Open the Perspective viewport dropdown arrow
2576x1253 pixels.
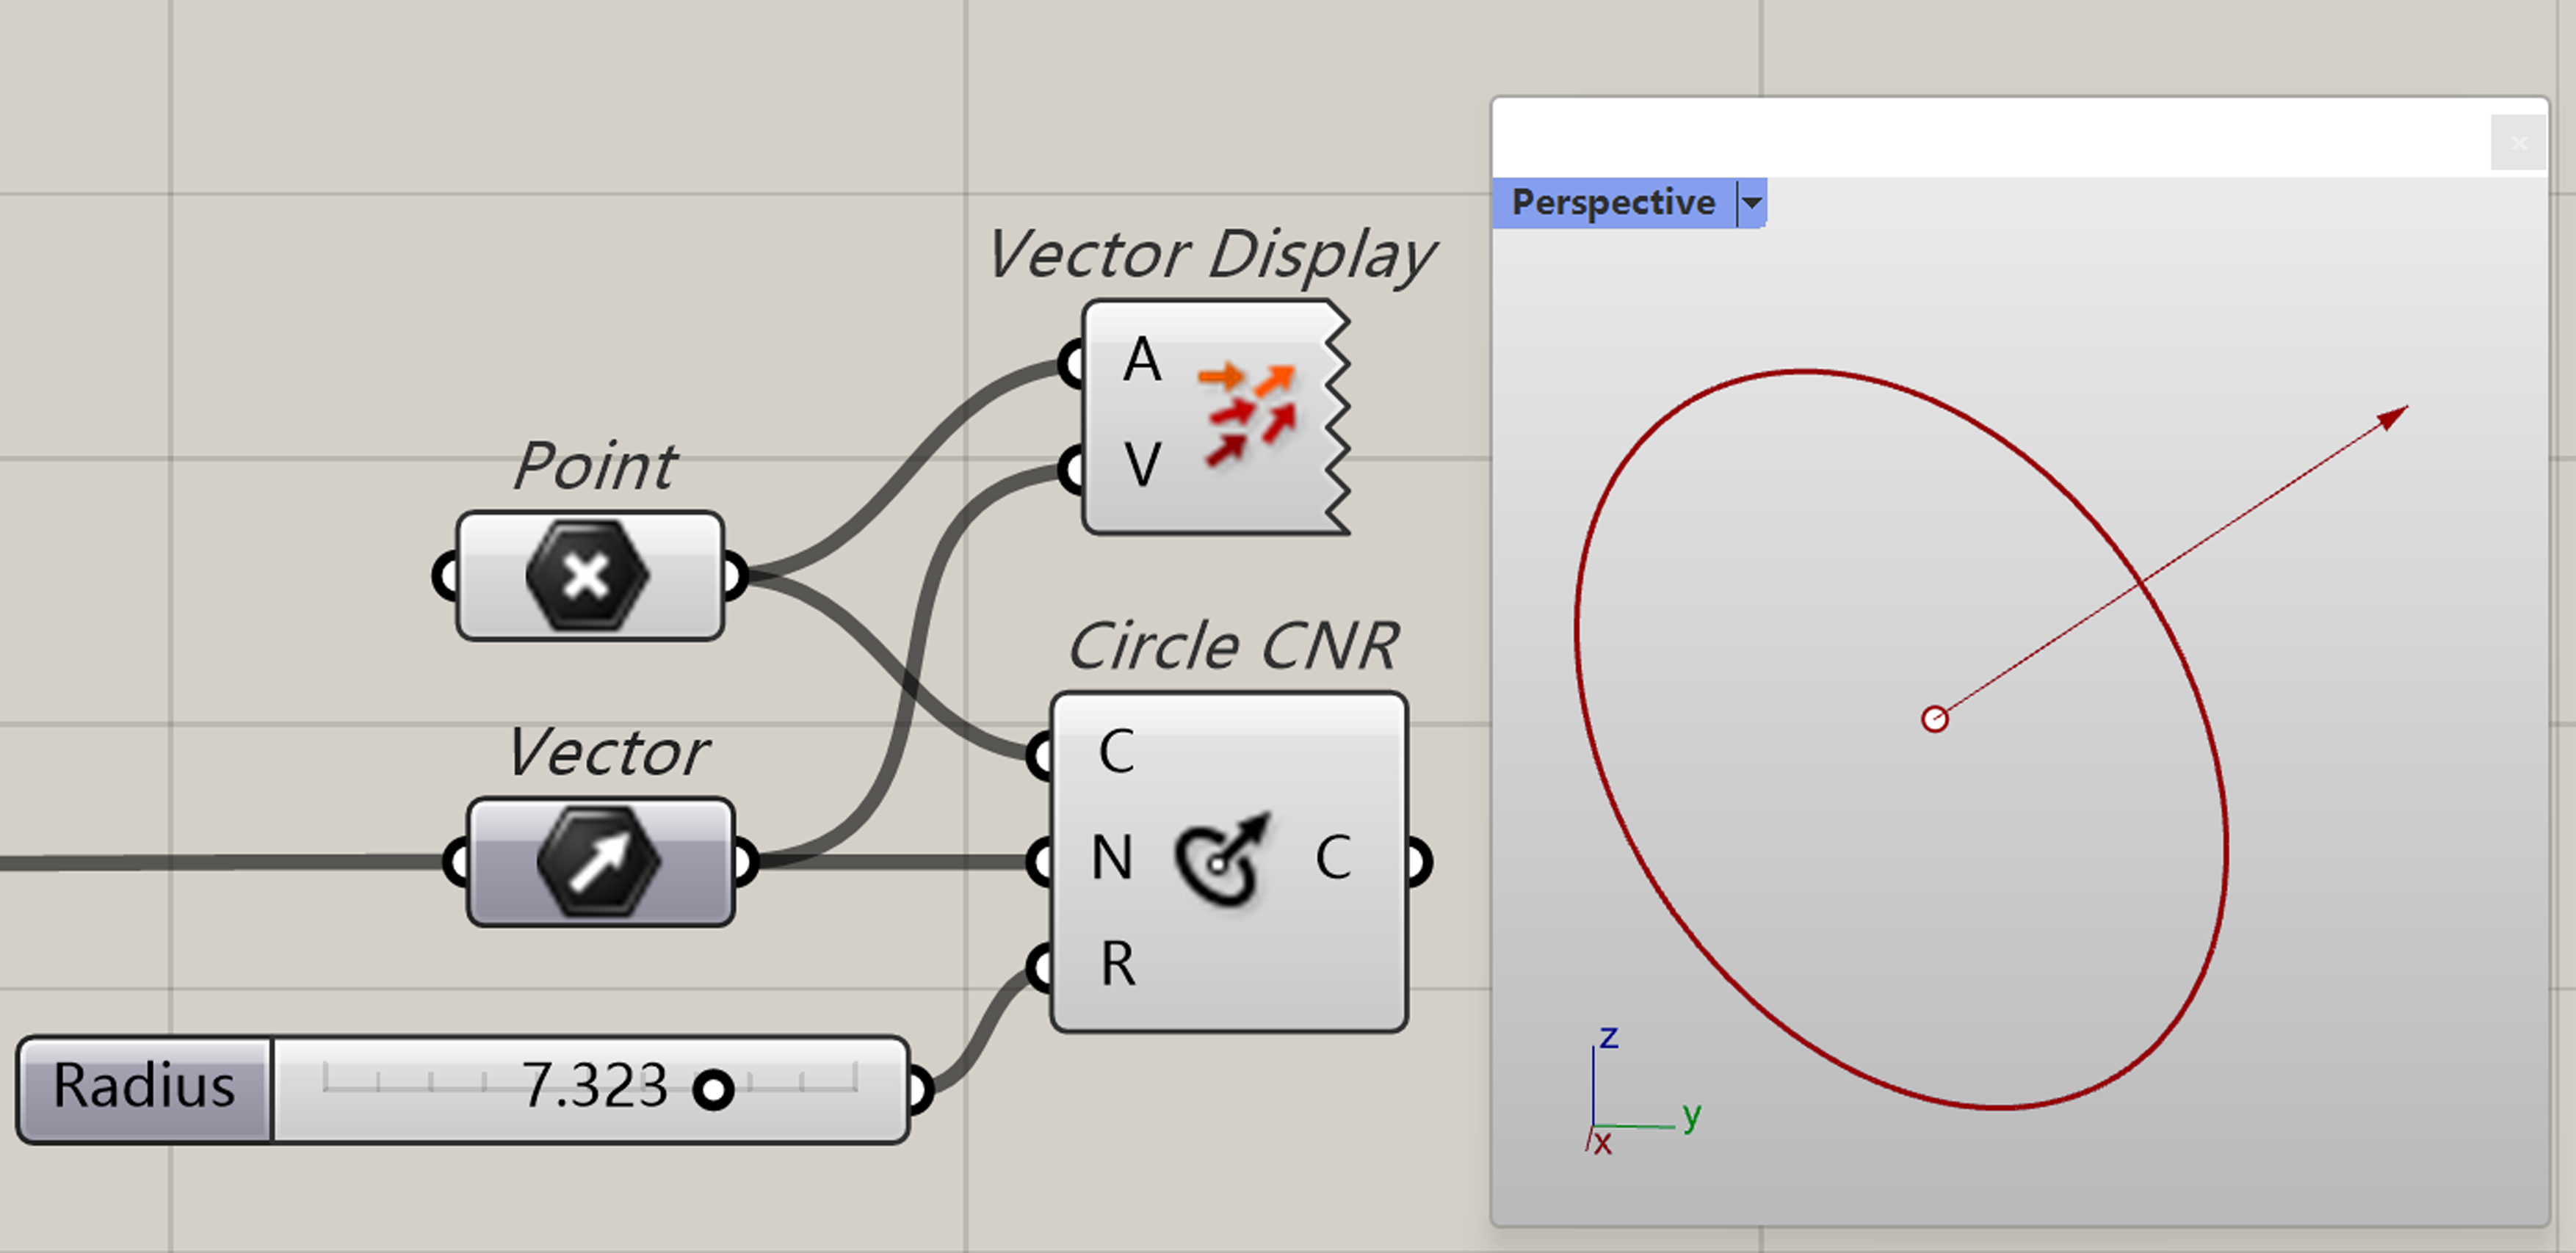tap(1751, 203)
